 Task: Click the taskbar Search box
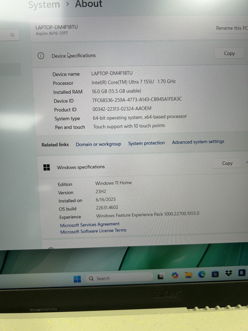tap(119, 278)
